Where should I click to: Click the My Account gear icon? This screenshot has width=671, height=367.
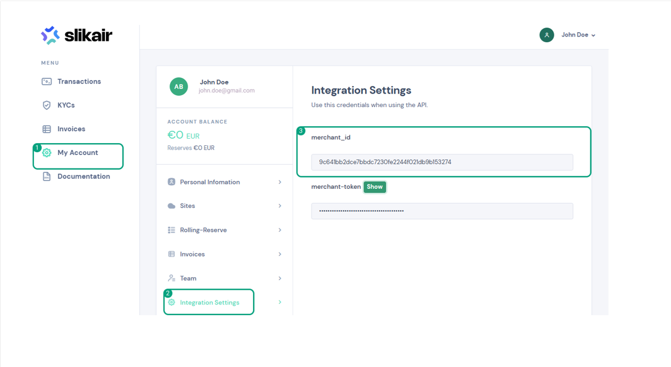tap(48, 152)
